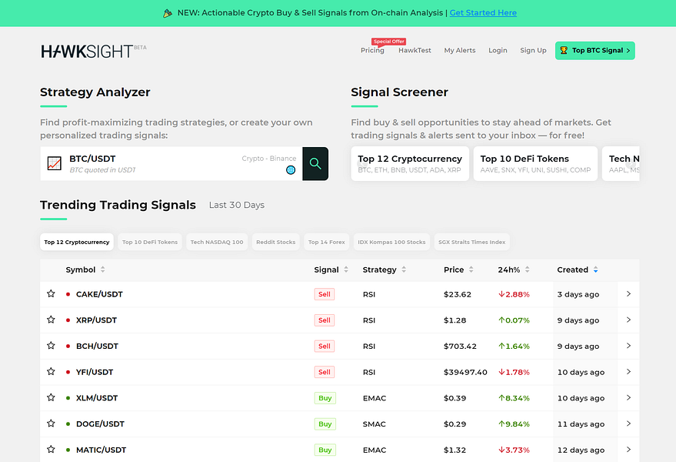676x462 pixels.
Task: Open the Get Started Here link
Action: (483, 13)
